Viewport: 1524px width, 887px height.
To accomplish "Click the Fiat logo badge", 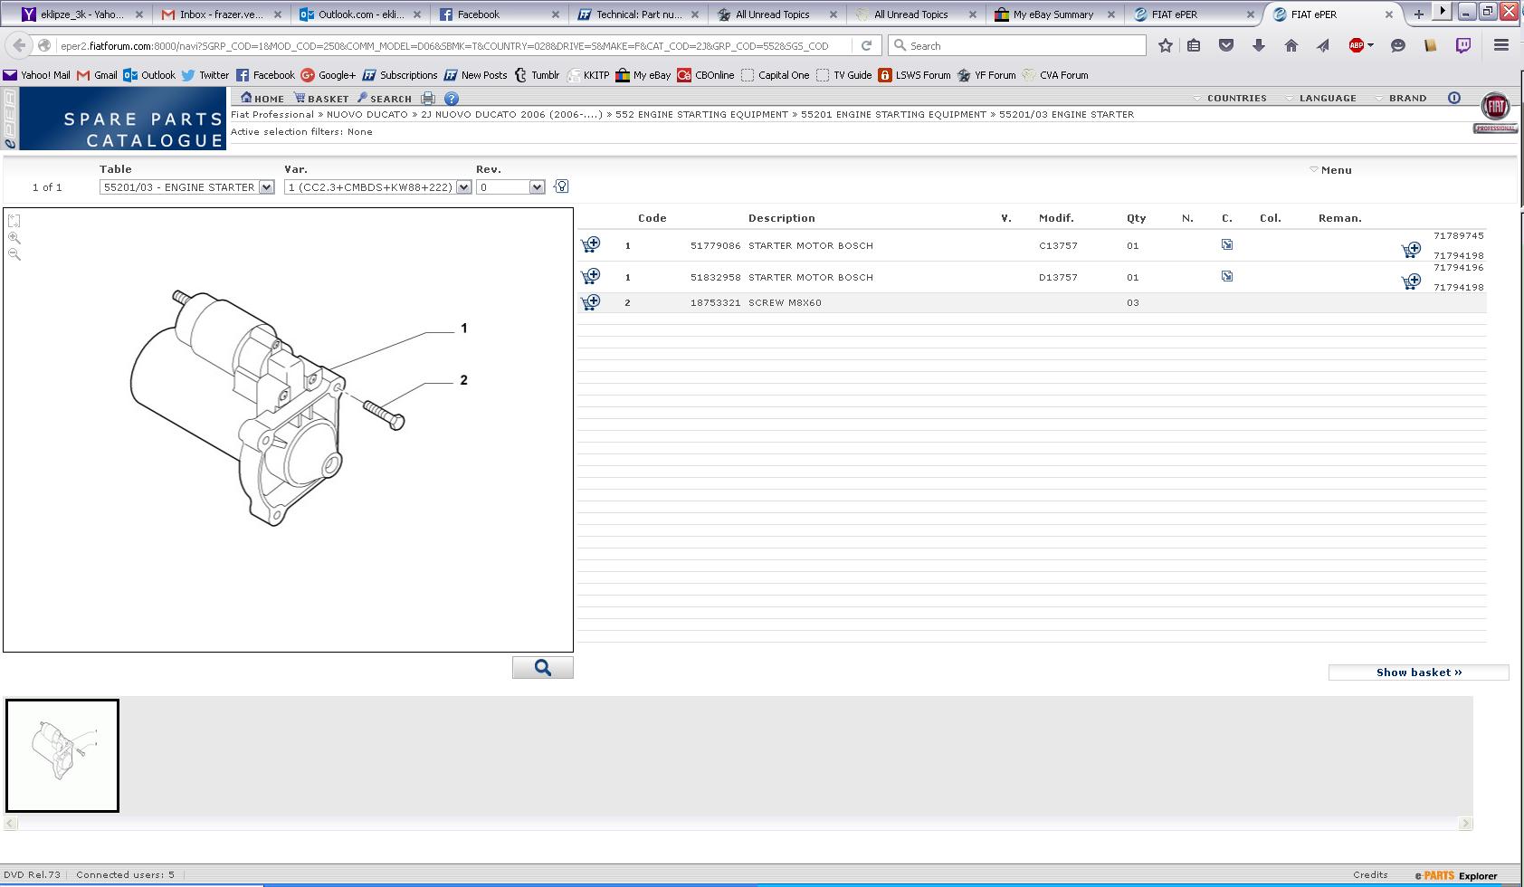I will click(x=1495, y=107).
